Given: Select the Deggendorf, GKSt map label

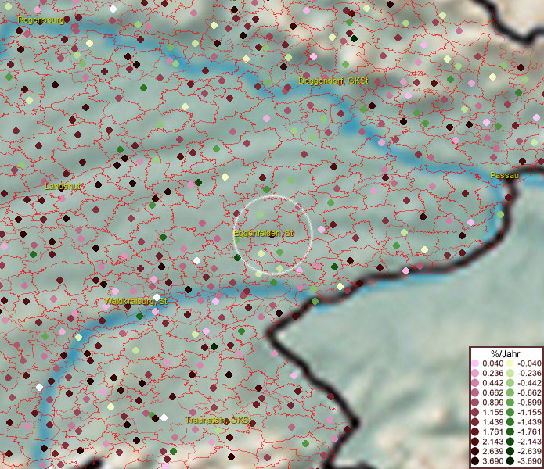Looking at the screenshot, I should point(333,81).
